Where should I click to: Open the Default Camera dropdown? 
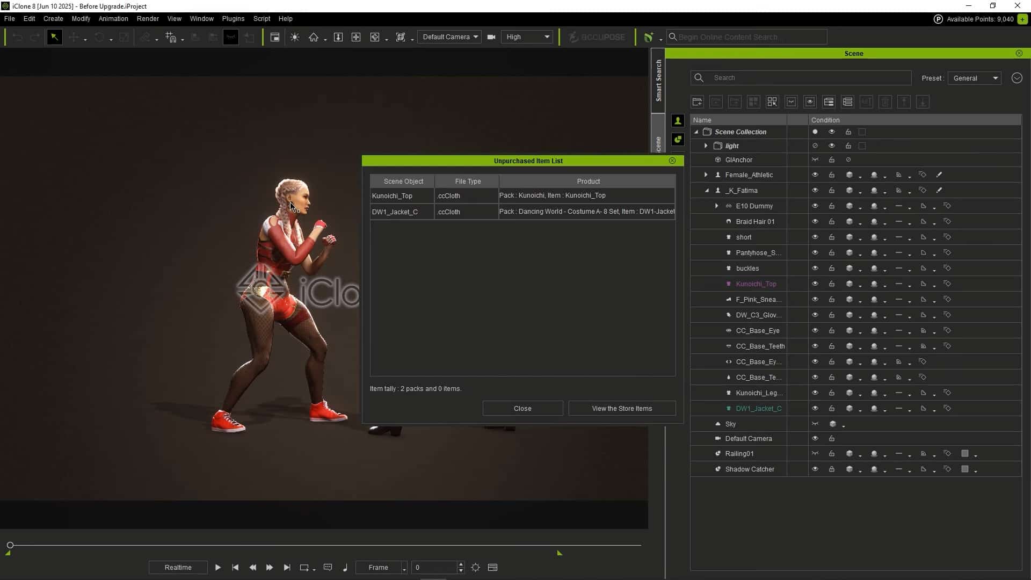[x=449, y=37]
